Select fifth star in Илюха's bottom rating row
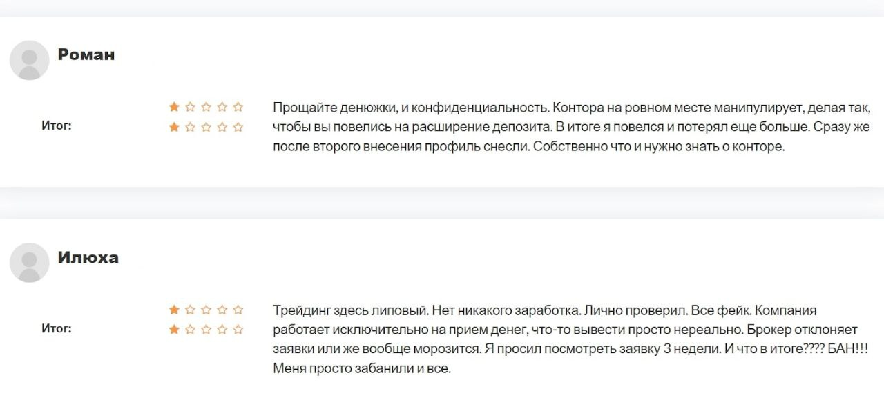The height and width of the screenshot is (400, 884). pyautogui.click(x=238, y=330)
